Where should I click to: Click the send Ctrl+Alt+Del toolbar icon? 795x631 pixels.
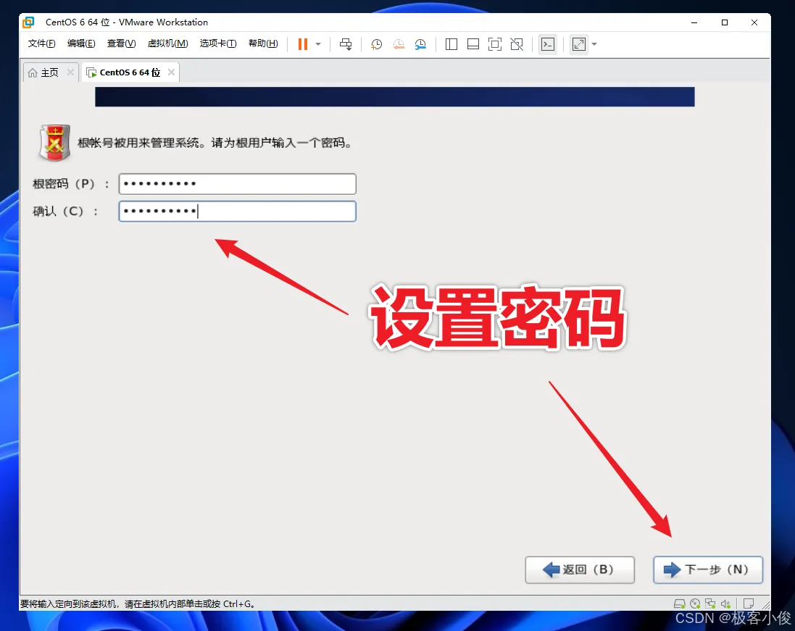click(x=346, y=44)
